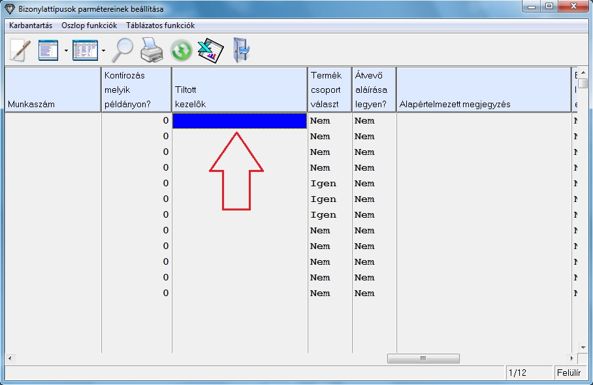Open the Karbantartás menu
Image resolution: width=593 pixels, height=385 pixels.
coord(31,25)
